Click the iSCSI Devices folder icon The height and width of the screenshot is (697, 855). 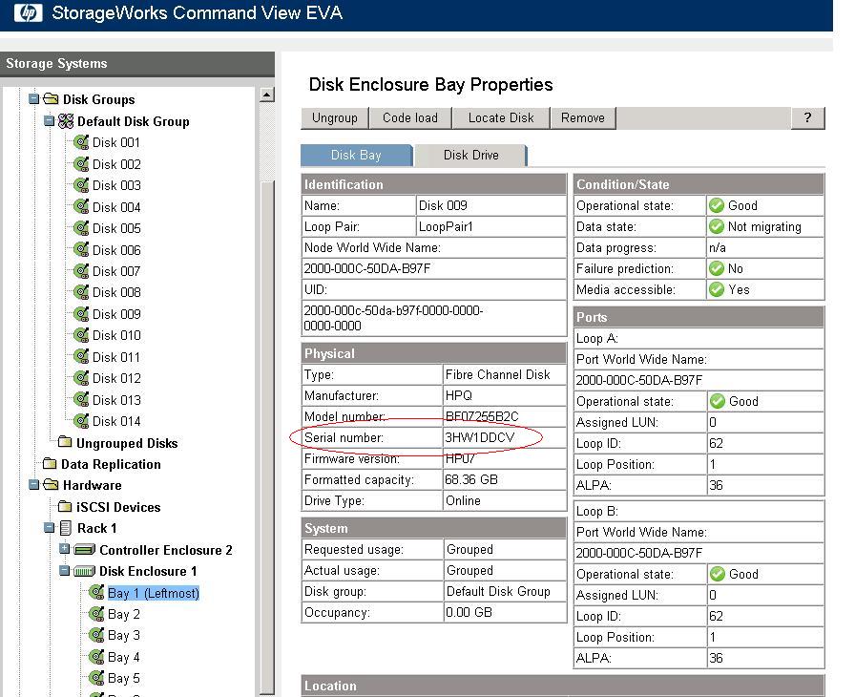pyautogui.click(x=65, y=507)
